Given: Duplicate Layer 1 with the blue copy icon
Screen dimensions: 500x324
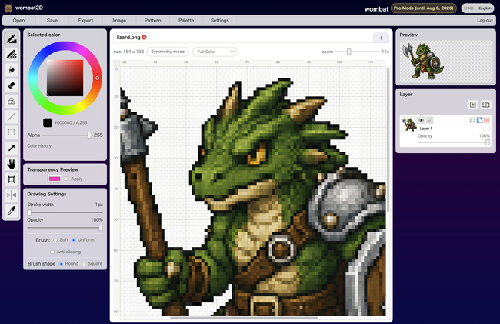Looking at the screenshot, I should [479, 120].
